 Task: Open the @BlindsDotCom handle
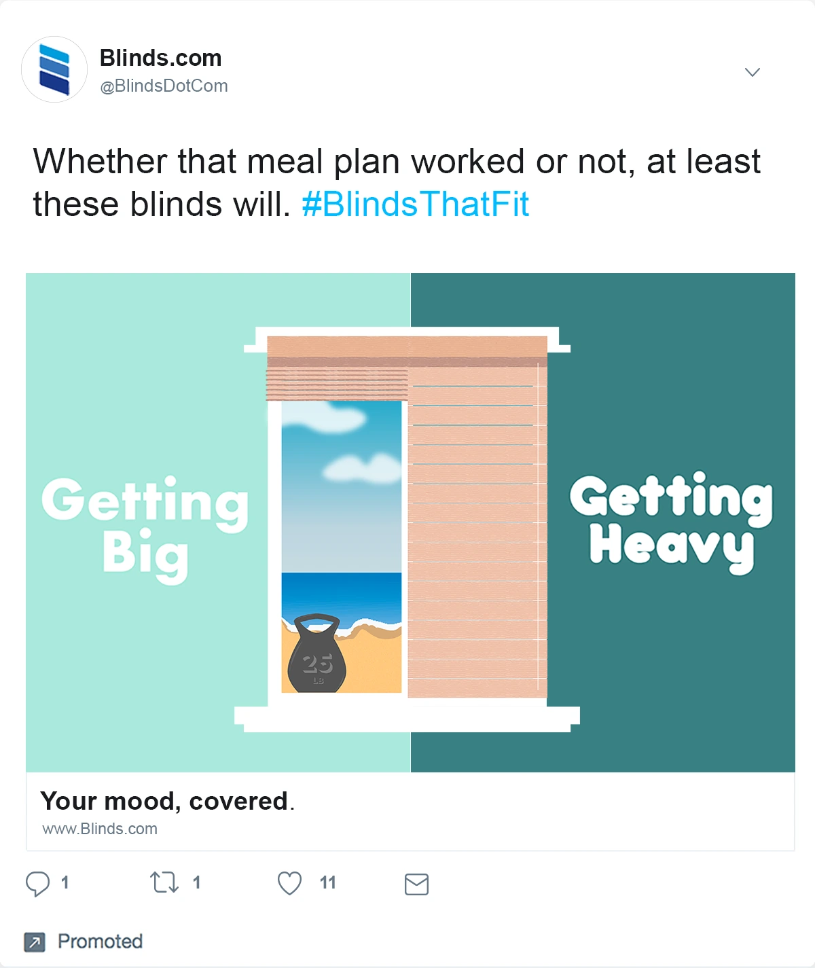(164, 86)
